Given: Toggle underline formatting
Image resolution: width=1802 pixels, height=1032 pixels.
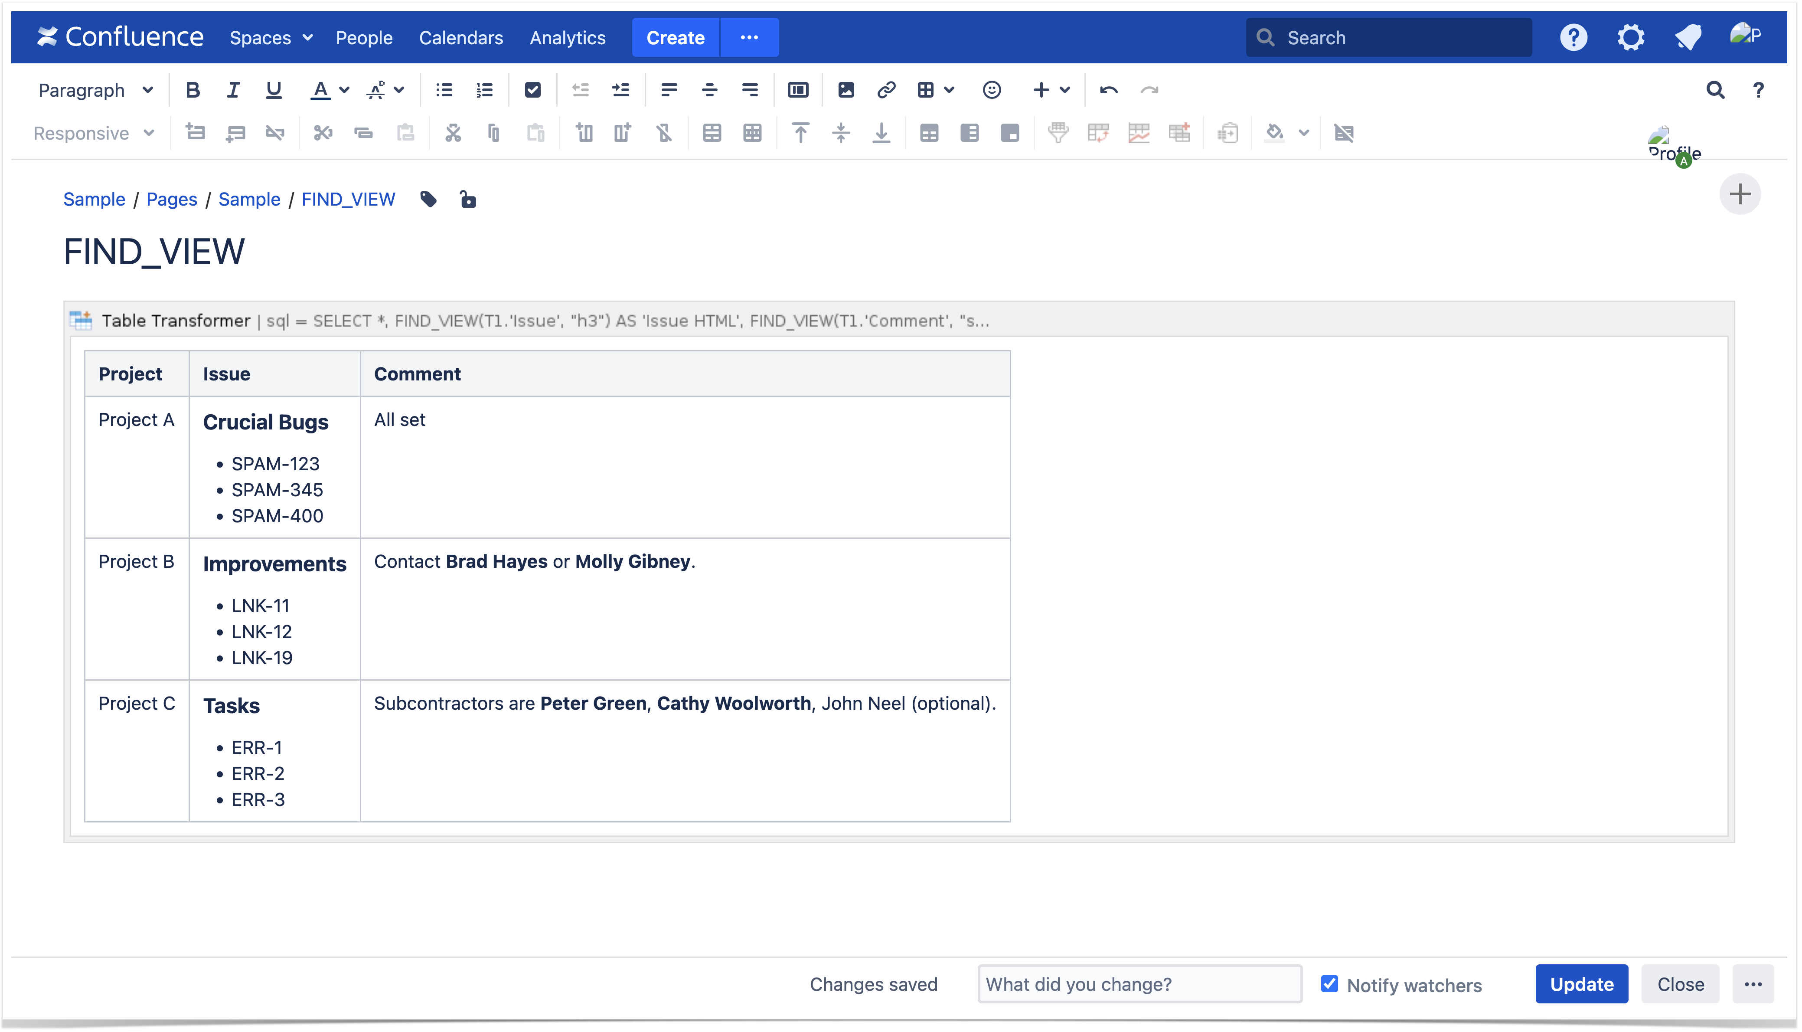Looking at the screenshot, I should [x=274, y=90].
